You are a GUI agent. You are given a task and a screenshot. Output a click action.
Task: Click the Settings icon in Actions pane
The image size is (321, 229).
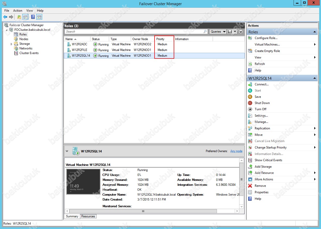[250, 116]
